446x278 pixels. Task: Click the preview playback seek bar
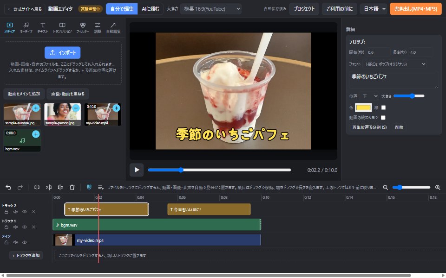coord(219,170)
